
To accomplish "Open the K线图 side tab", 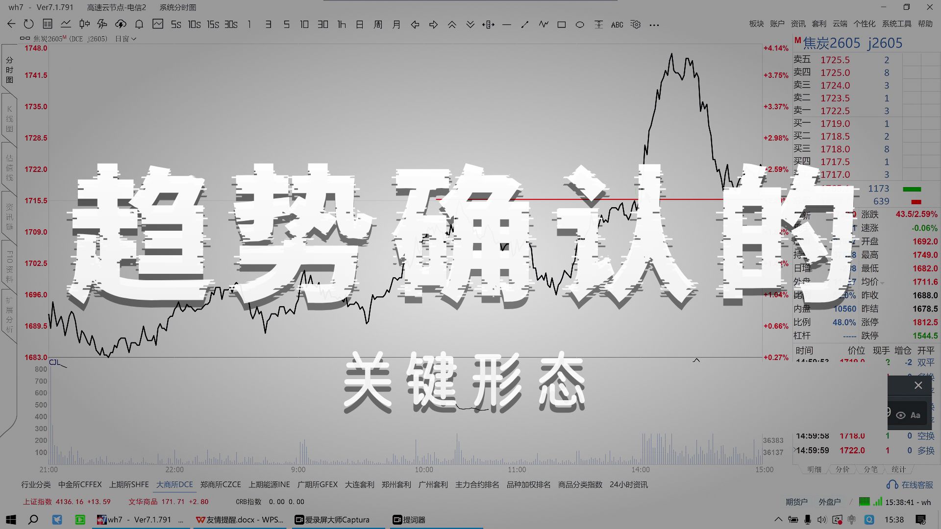I will tap(9, 119).
